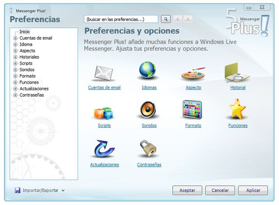
Task: Follow the Actualizaciones link
Action: tap(105, 165)
